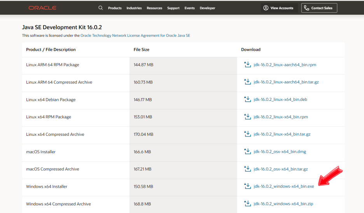Download jdk-16.0.2_linux-x64_bin.rpm file link
This screenshot has height=213, width=364.
[280, 117]
